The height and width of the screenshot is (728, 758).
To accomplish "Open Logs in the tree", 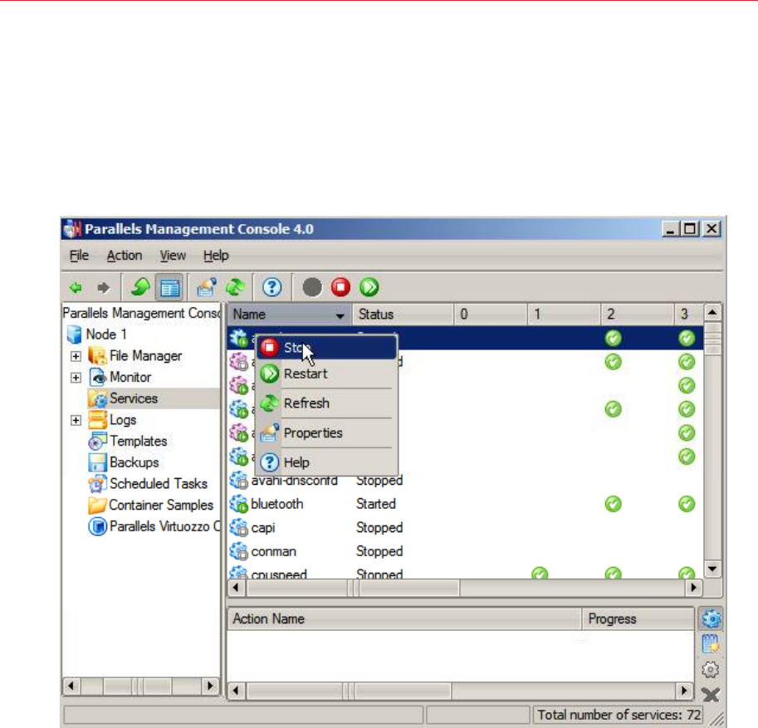I will tap(123, 420).
